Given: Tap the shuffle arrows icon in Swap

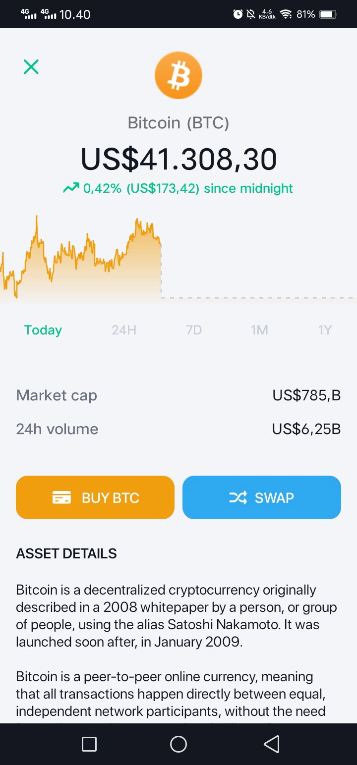Looking at the screenshot, I should [238, 497].
